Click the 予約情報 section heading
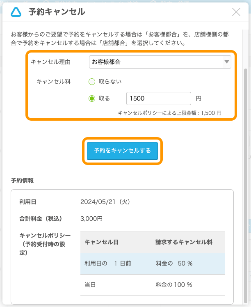The width and height of the screenshot is (251, 307). [22, 181]
